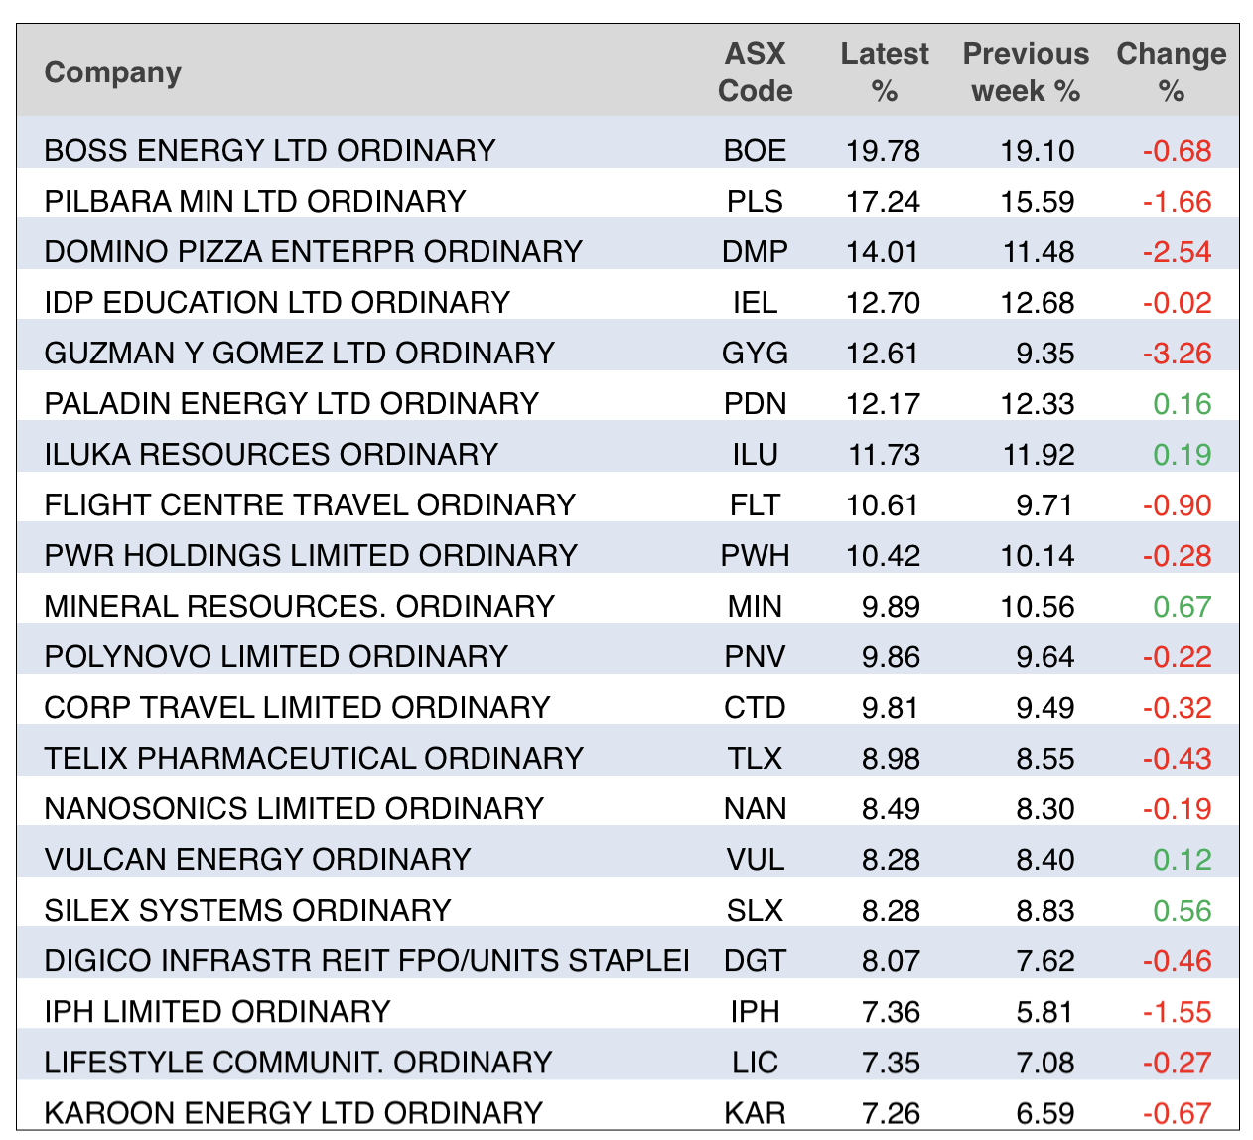Click DOMINO PIZZA ENTERPR ORDINARY company name
The image size is (1253, 1140).
tap(313, 252)
